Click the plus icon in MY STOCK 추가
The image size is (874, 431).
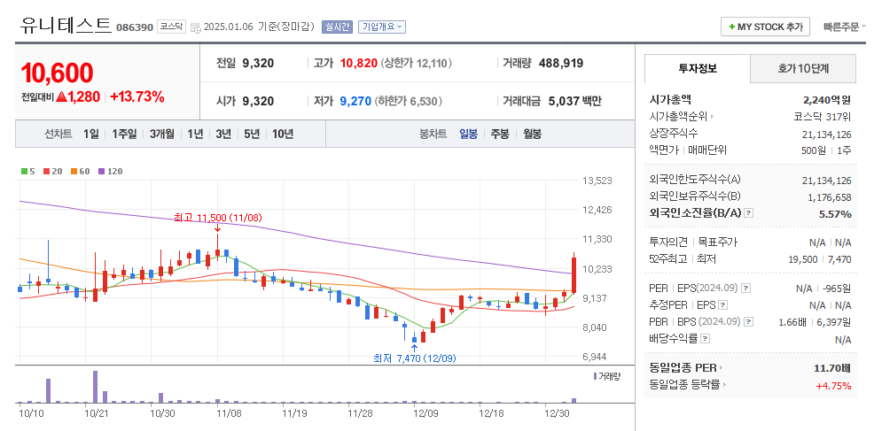[x=731, y=27]
